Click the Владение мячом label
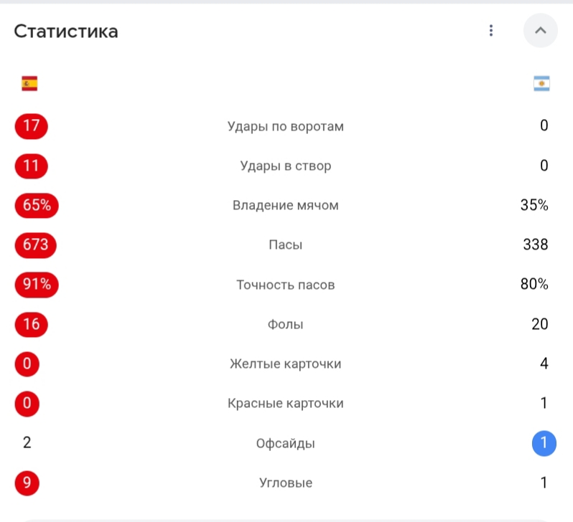573x522 pixels. (x=285, y=206)
